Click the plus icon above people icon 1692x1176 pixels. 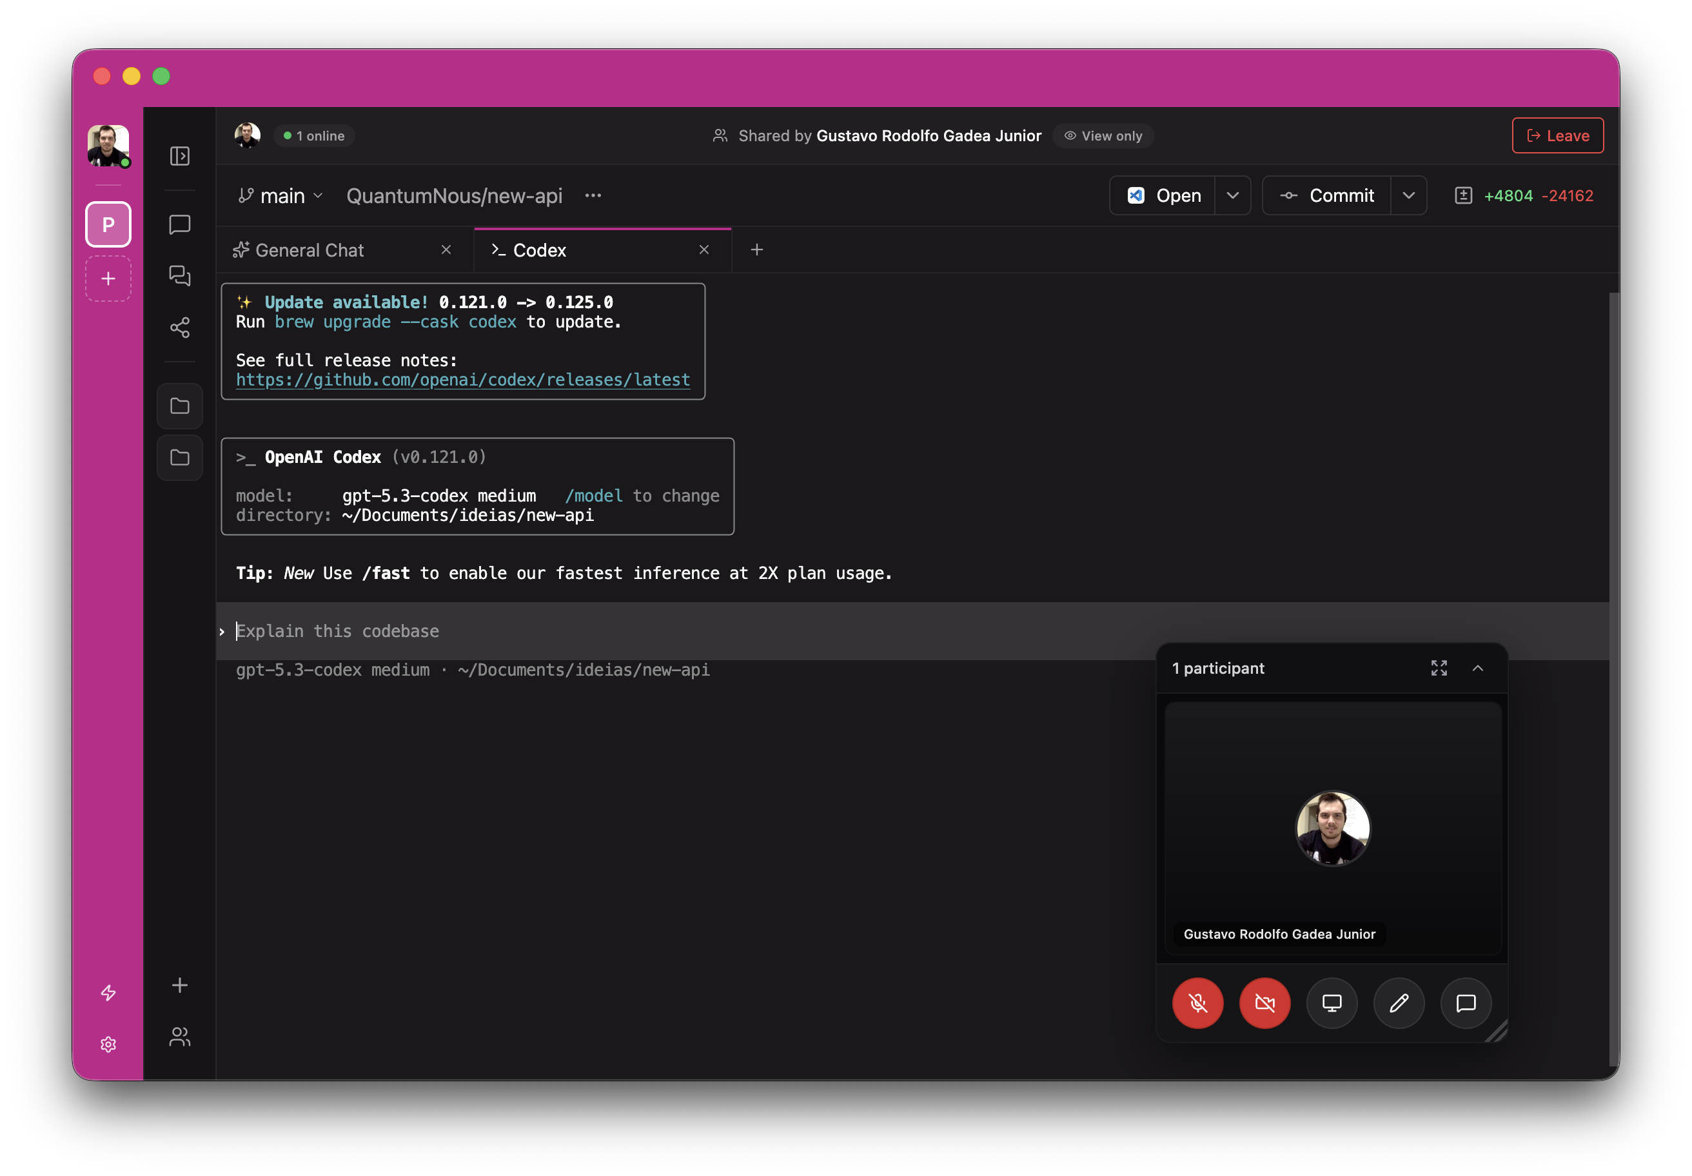[x=180, y=985]
